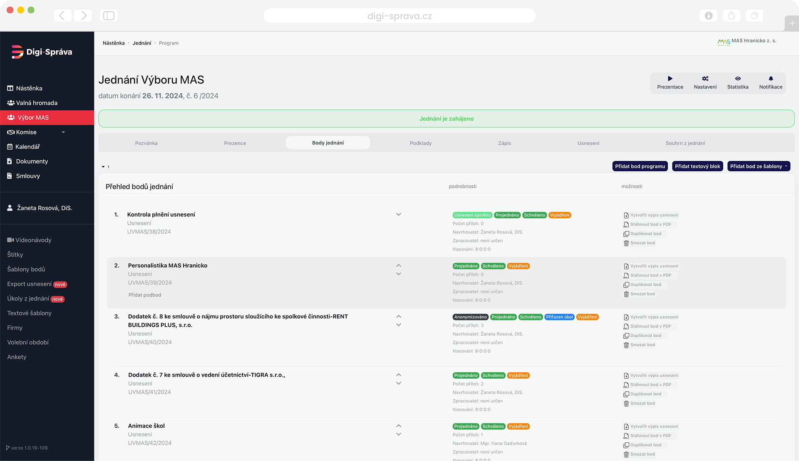799x461 pixels.
Task: Download item 4 as PDF
Action: pyautogui.click(x=650, y=385)
